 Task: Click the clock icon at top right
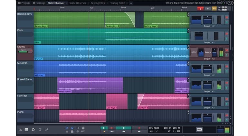(230, 3)
